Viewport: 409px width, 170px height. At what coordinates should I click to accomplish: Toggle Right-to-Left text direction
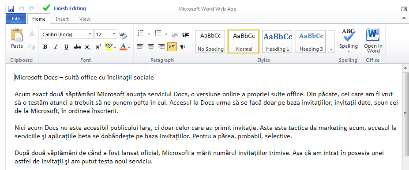183,47
